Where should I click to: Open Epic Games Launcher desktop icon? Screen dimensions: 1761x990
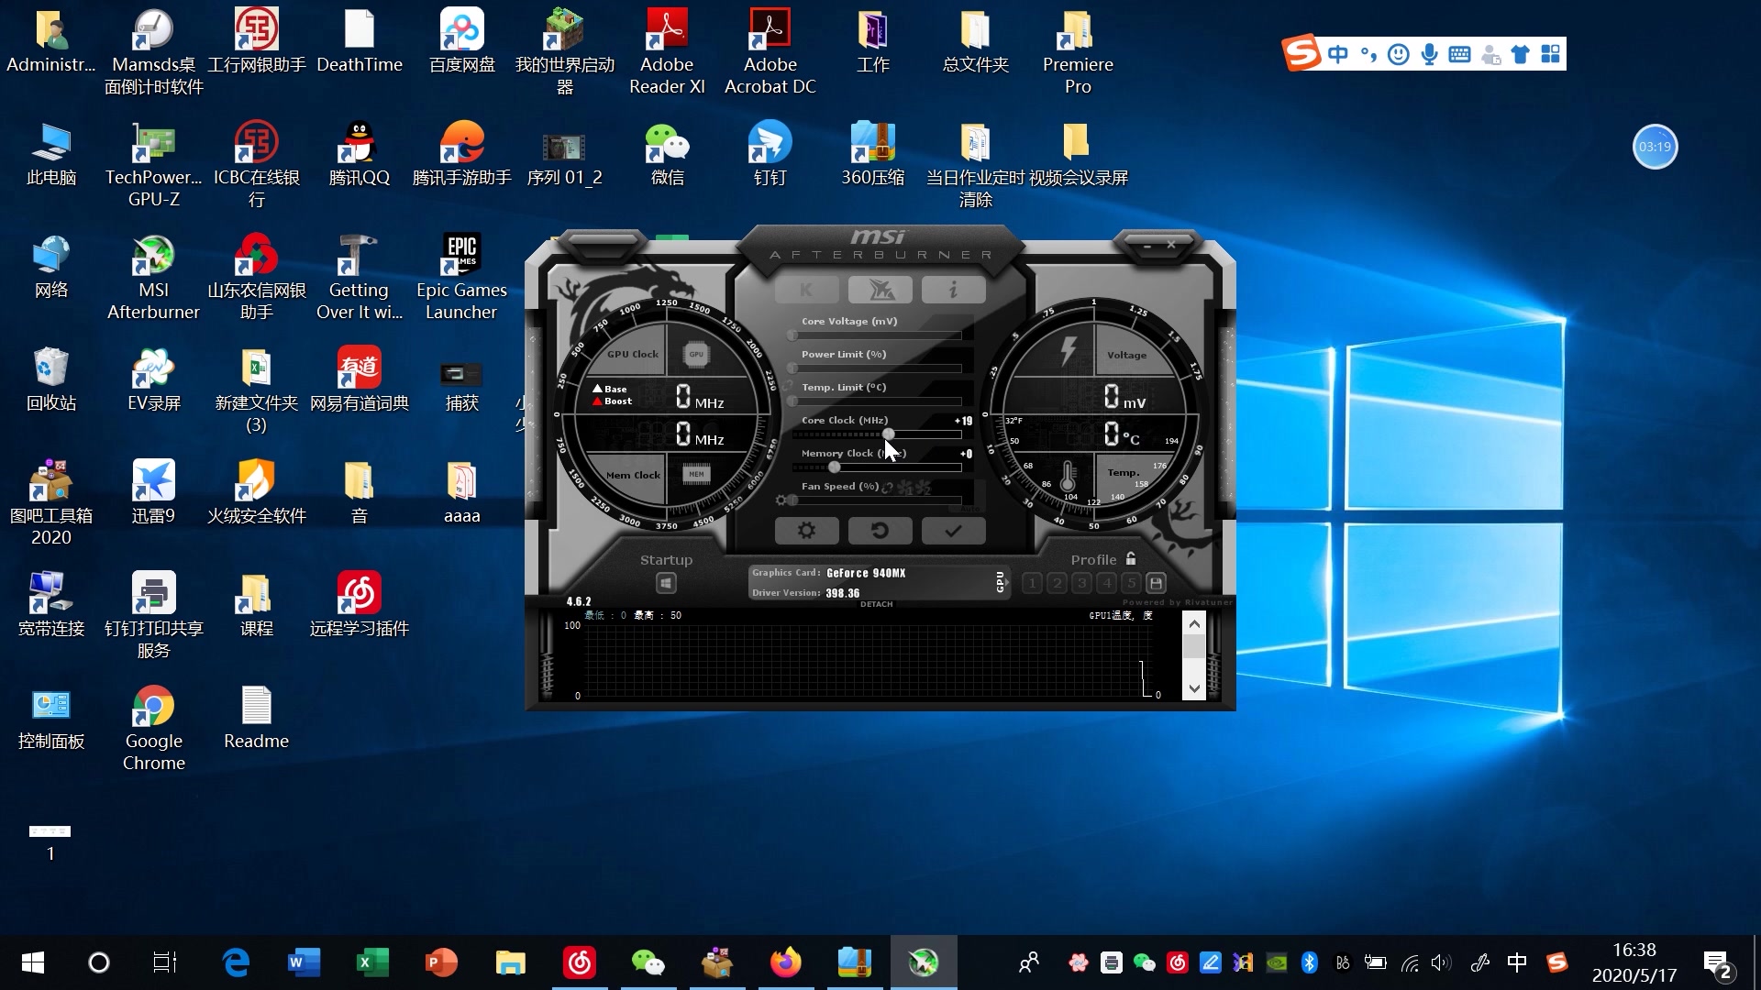coord(461,279)
